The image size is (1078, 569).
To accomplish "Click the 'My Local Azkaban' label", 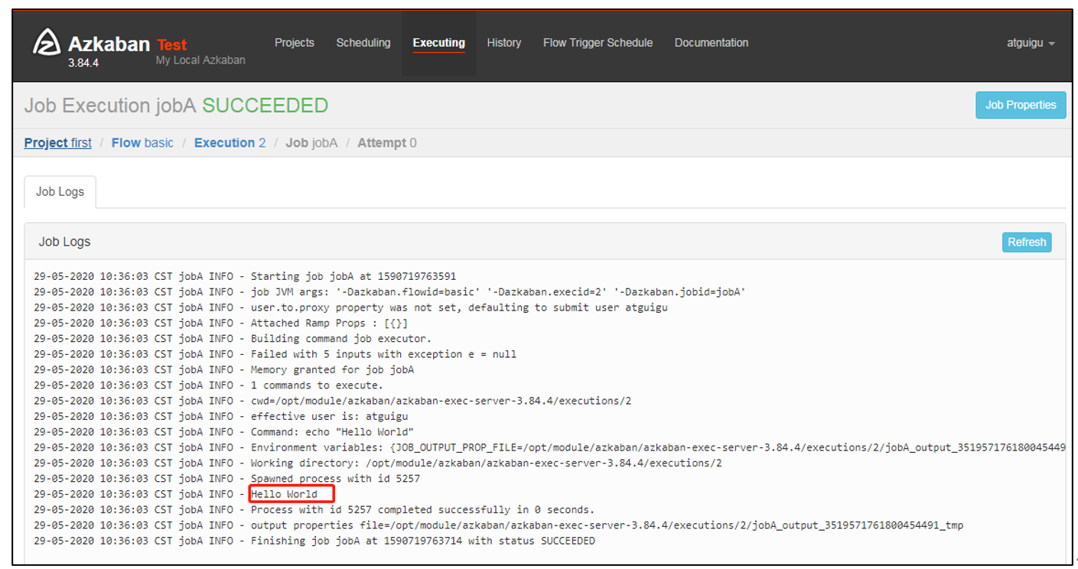I will [x=200, y=60].
